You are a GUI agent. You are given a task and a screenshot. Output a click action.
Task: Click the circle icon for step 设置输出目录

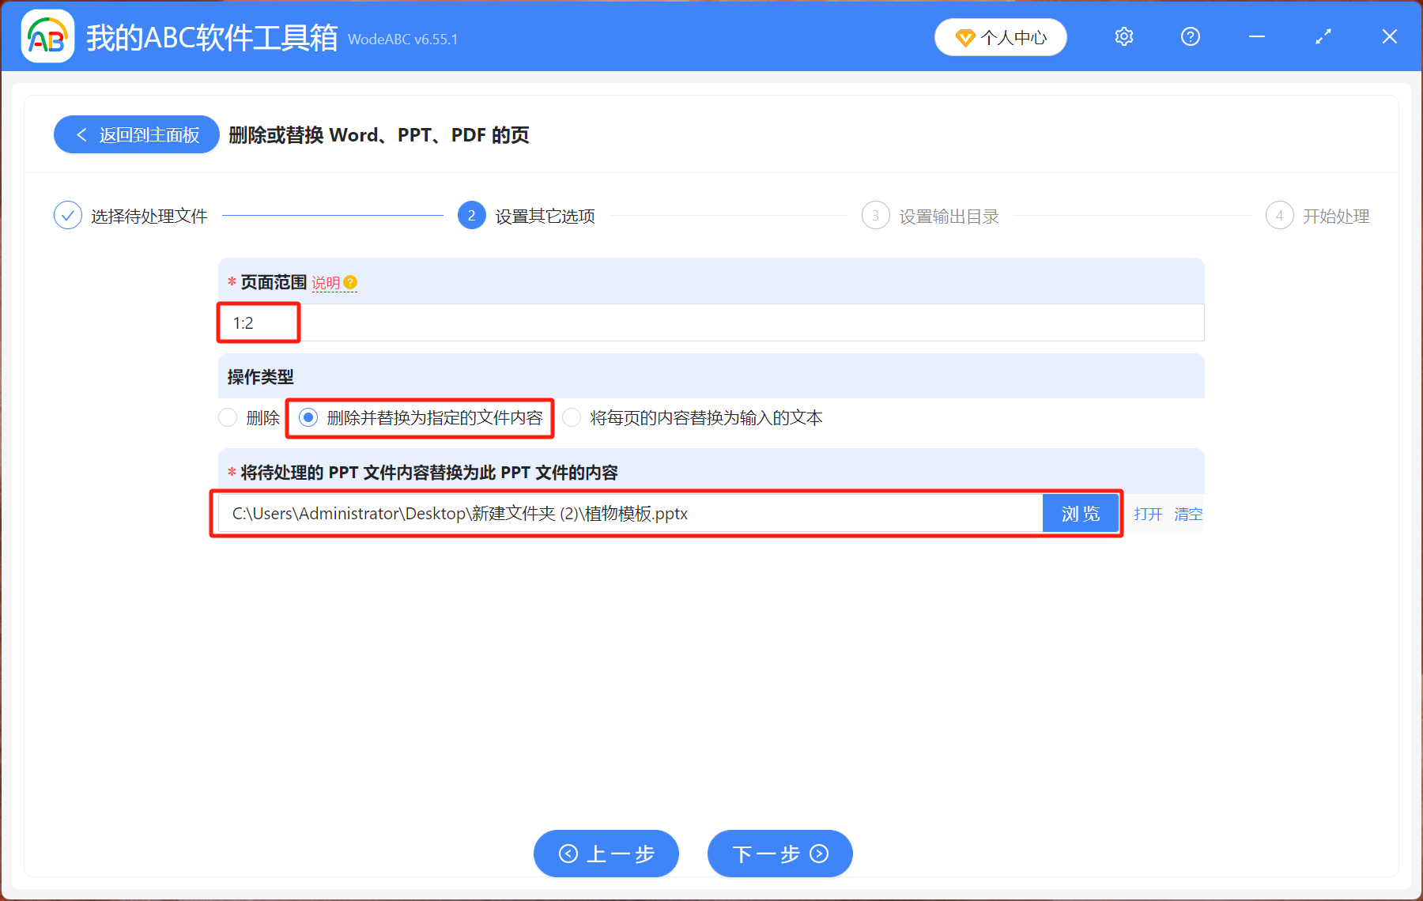[x=876, y=214]
